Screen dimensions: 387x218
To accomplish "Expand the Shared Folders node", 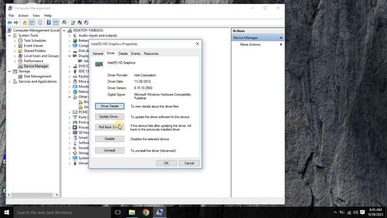I will [x=15, y=51].
